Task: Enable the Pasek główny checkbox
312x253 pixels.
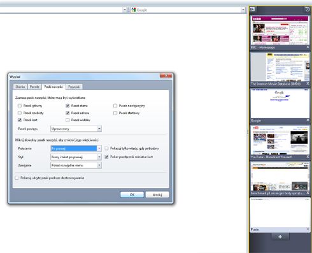Action: (20, 106)
